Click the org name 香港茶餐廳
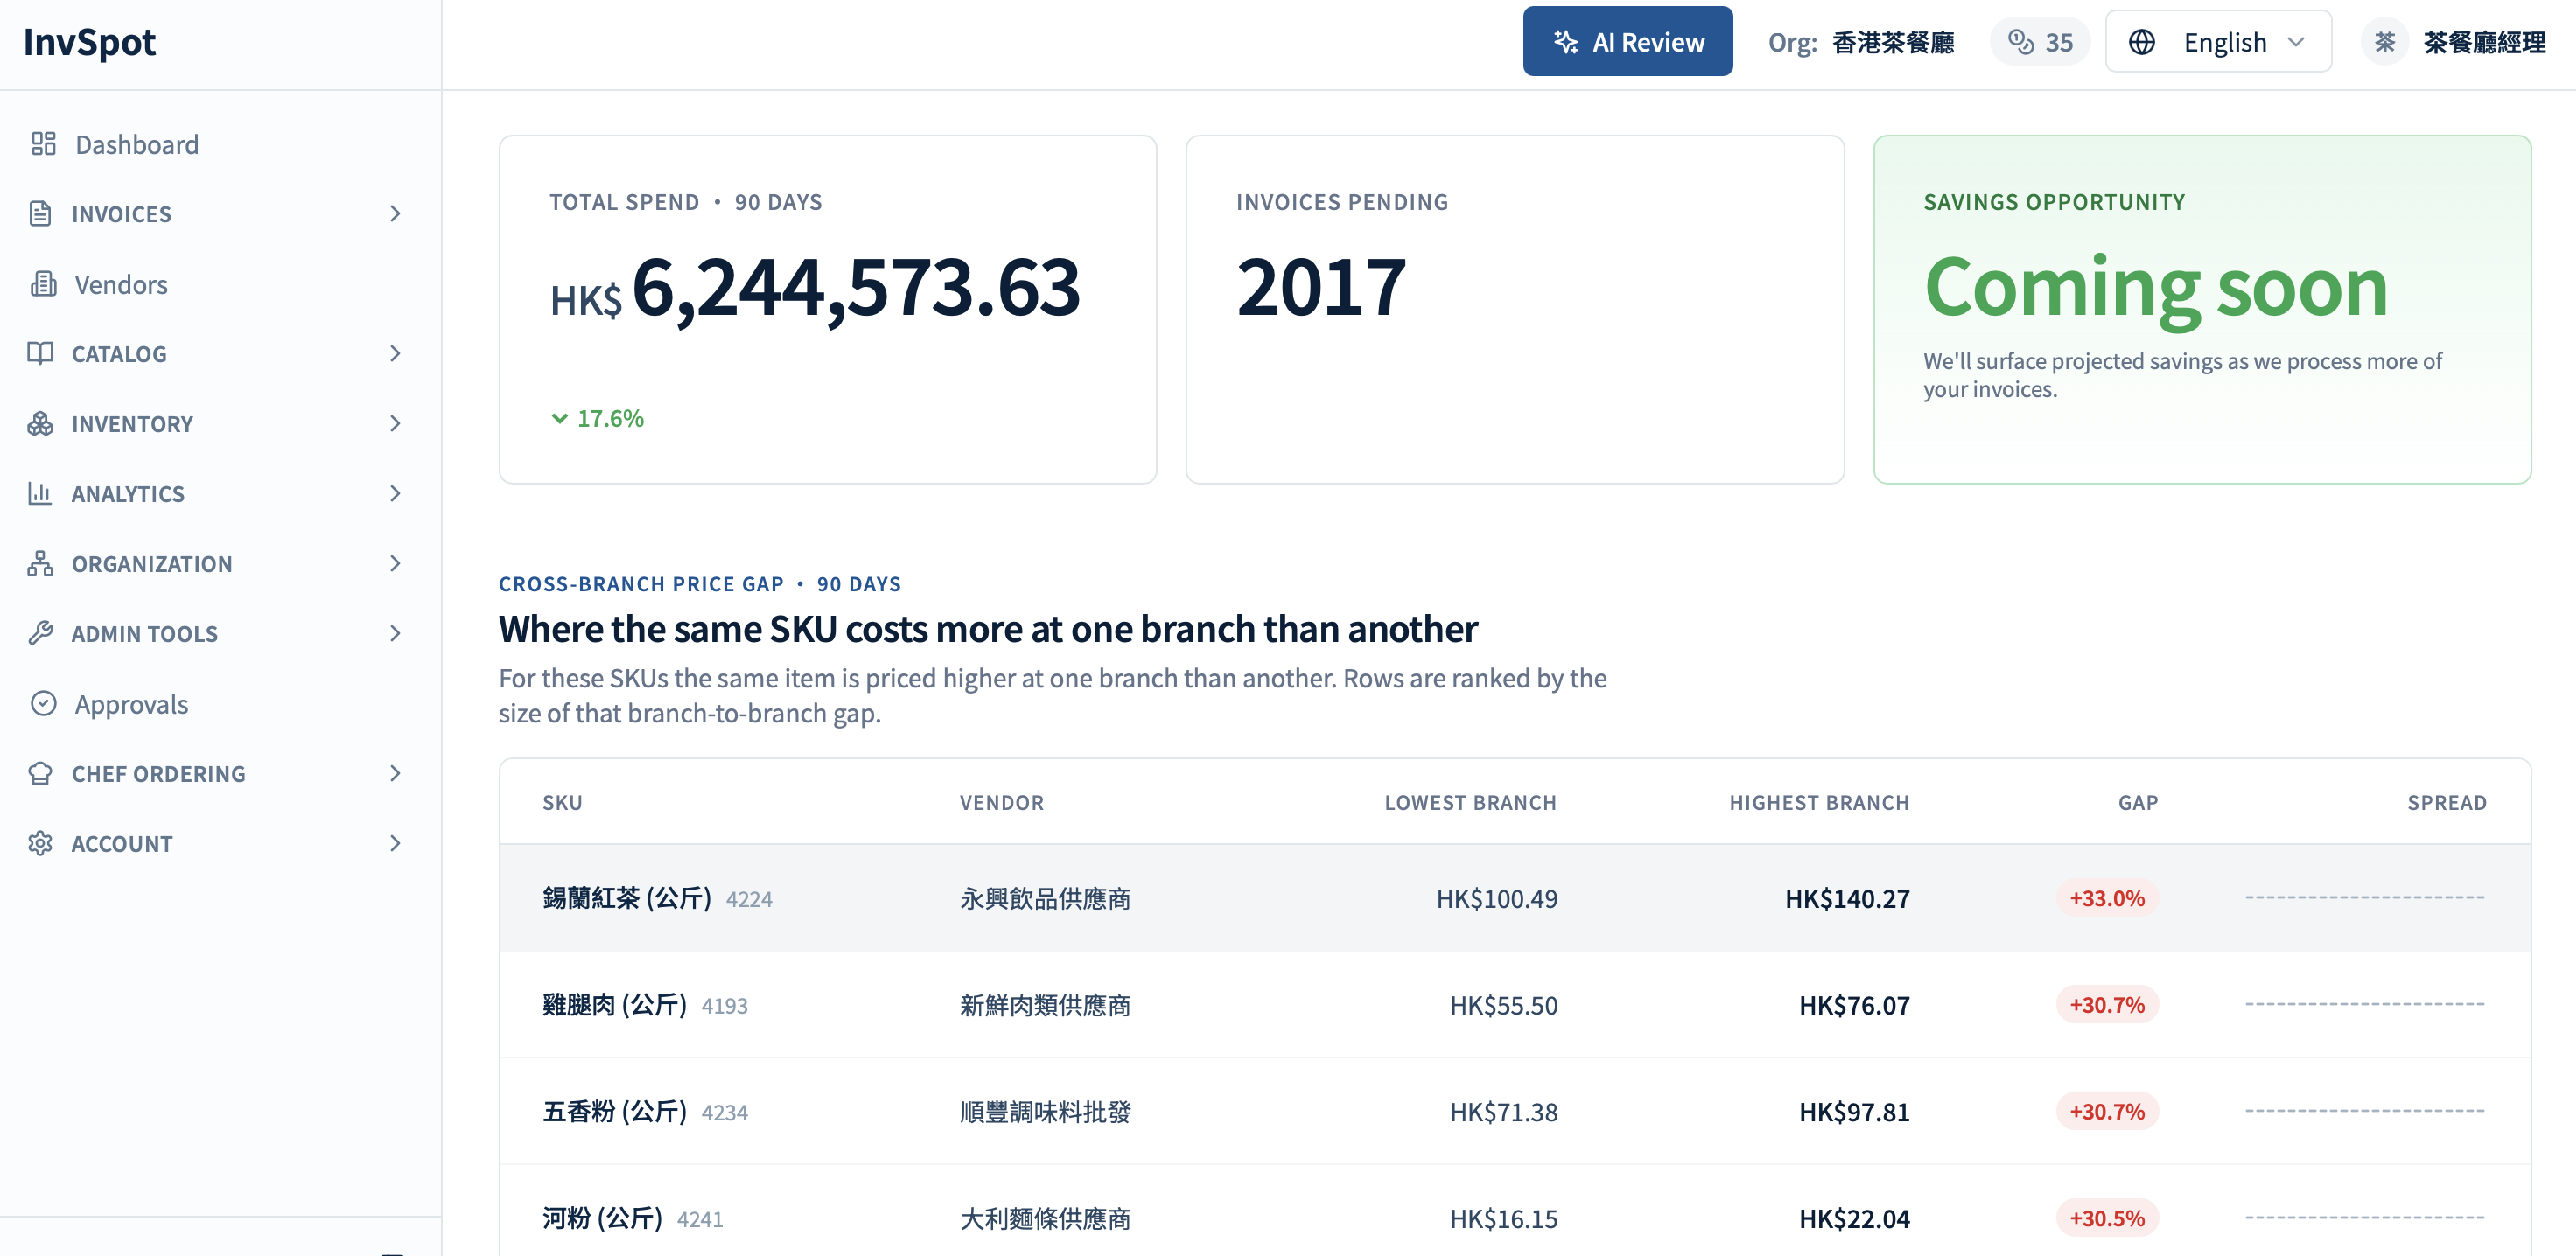The height and width of the screenshot is (1256, 2576). (1892, 42)
